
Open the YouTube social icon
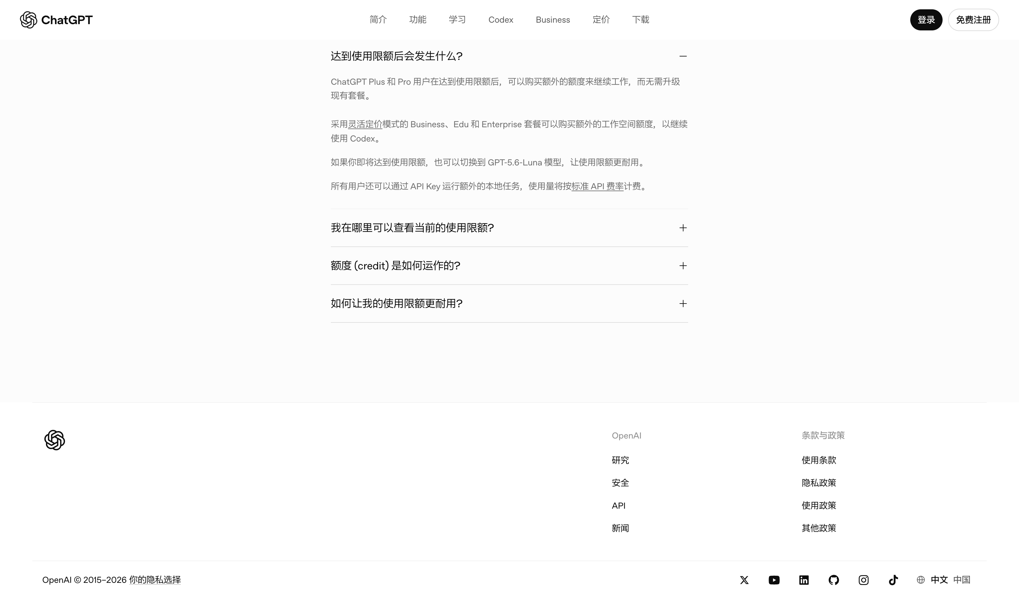pos(774,580)
